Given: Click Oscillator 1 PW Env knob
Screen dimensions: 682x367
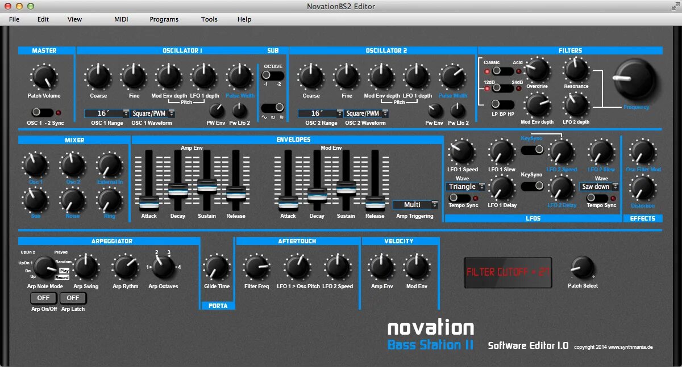Looking at the screenshot, I should tap(217, 111).
